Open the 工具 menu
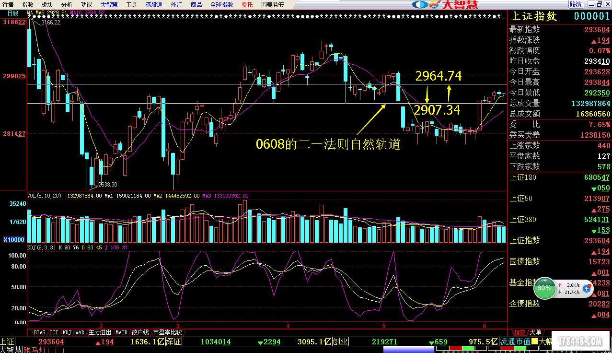 (131, 4)
